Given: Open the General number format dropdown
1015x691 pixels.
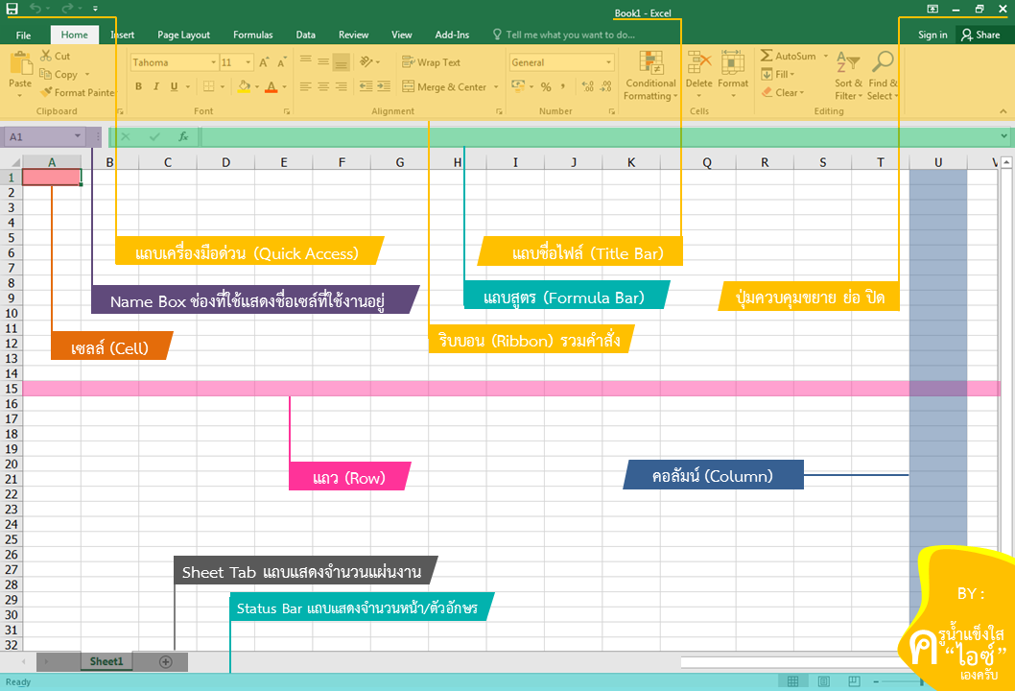Looking at the screenshot, I should click(608, 63).
